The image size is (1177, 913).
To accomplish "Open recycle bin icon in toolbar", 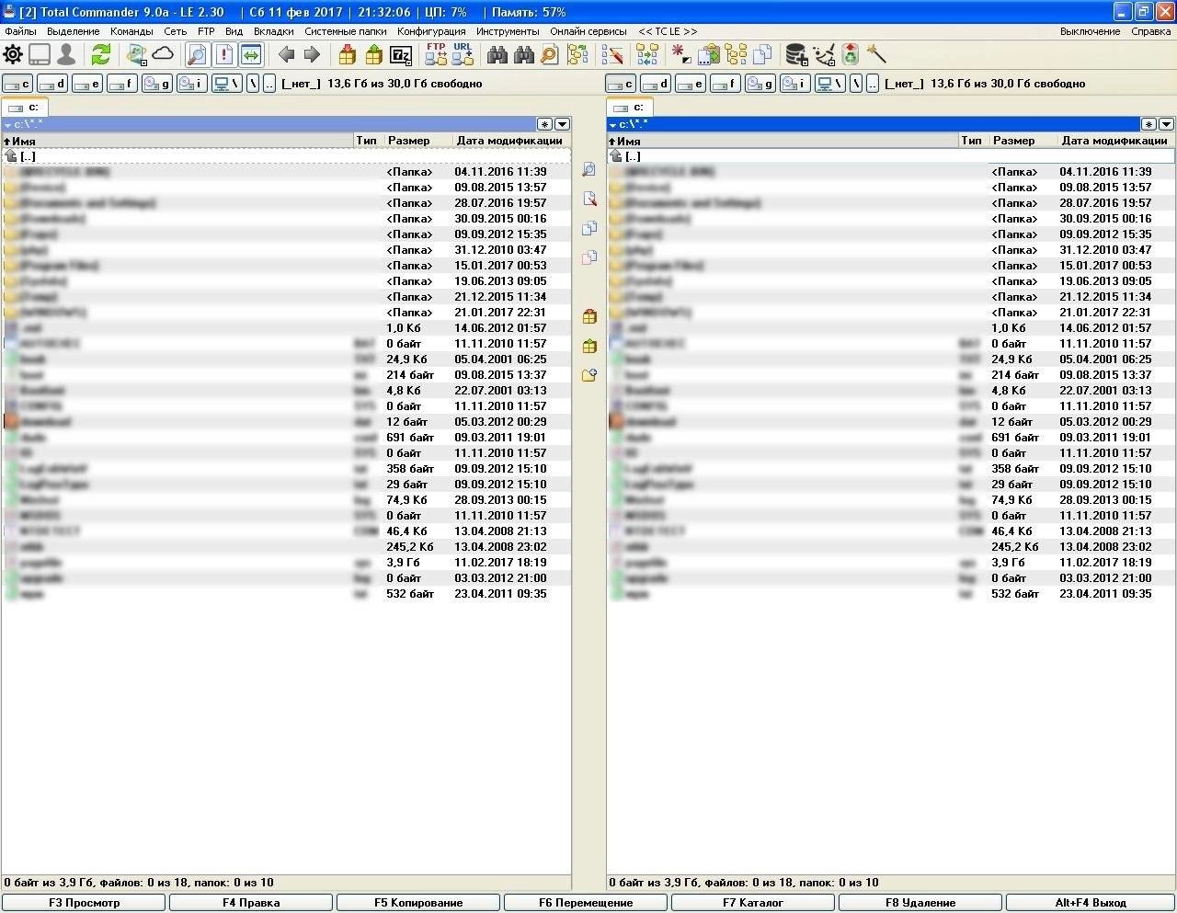I will (851, 54).
